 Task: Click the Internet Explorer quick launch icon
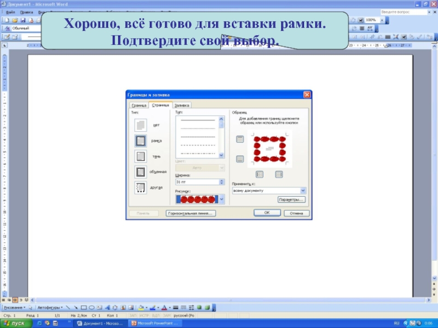click(39, 324)
